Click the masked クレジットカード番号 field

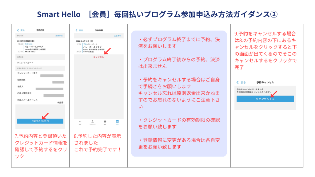click(52, 76)
